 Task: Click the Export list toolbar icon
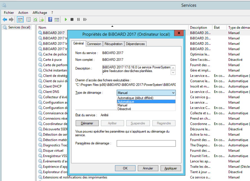[42, 20]
